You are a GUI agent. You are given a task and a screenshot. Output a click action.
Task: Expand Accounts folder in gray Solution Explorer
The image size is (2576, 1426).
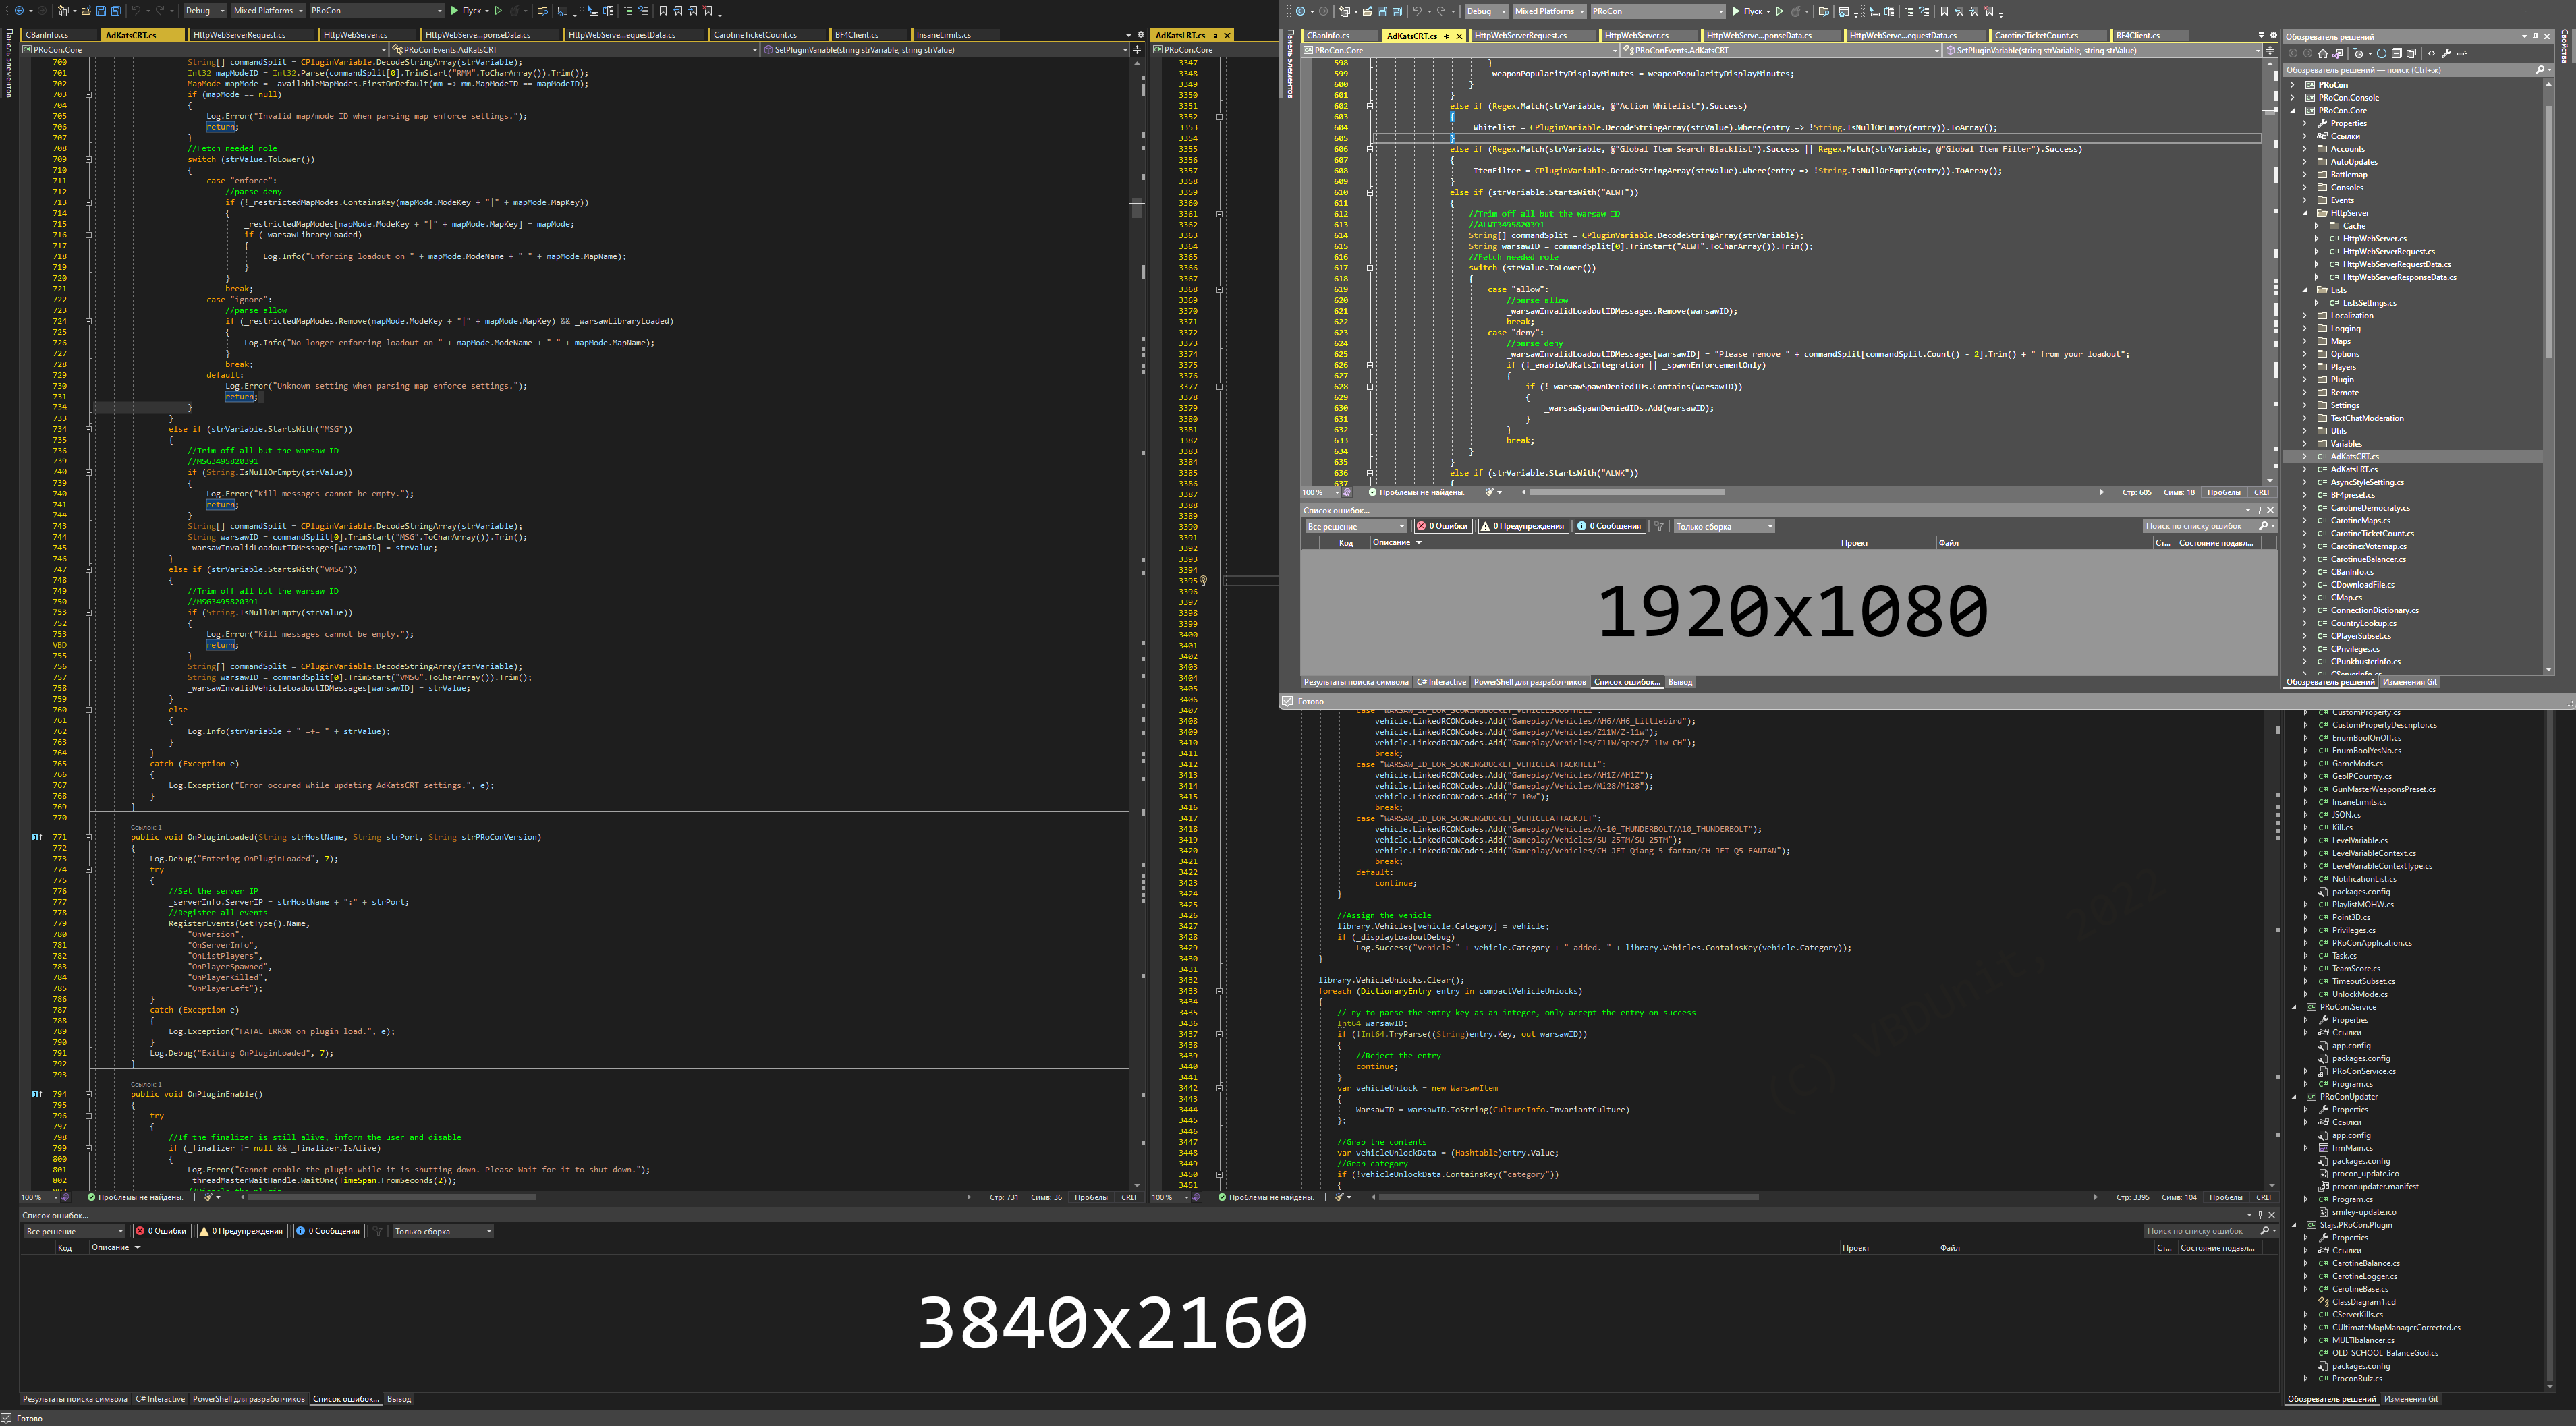pyautogui.click(x=2306, y=149)
